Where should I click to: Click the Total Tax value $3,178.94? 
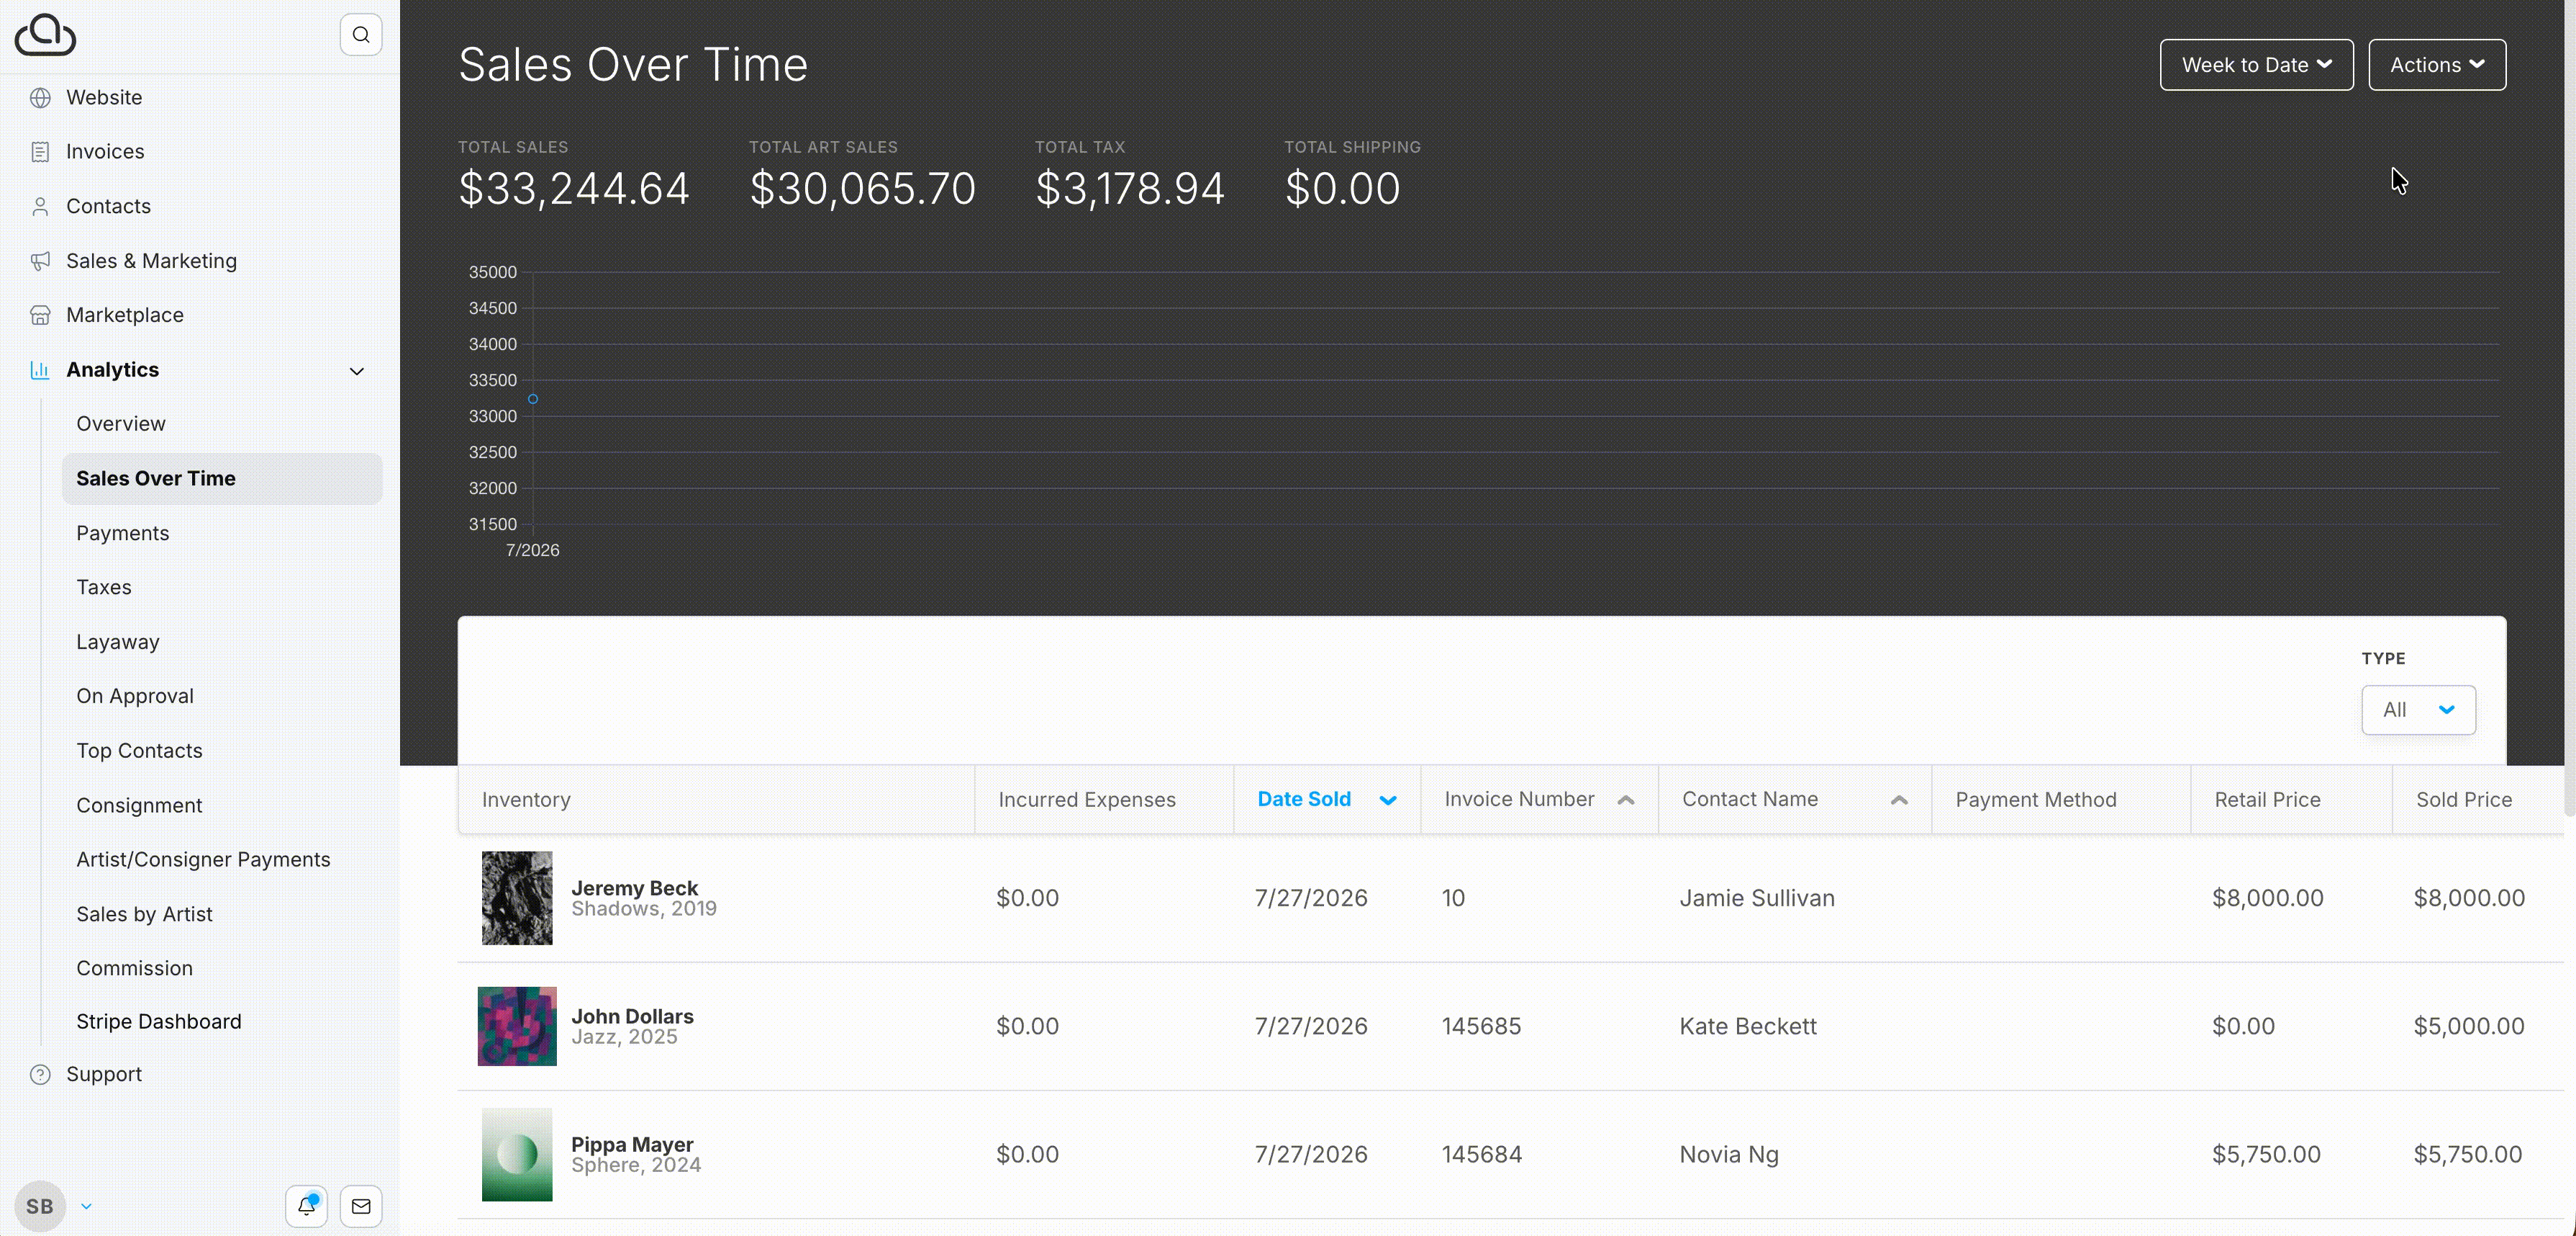(x=1130, y=189)
